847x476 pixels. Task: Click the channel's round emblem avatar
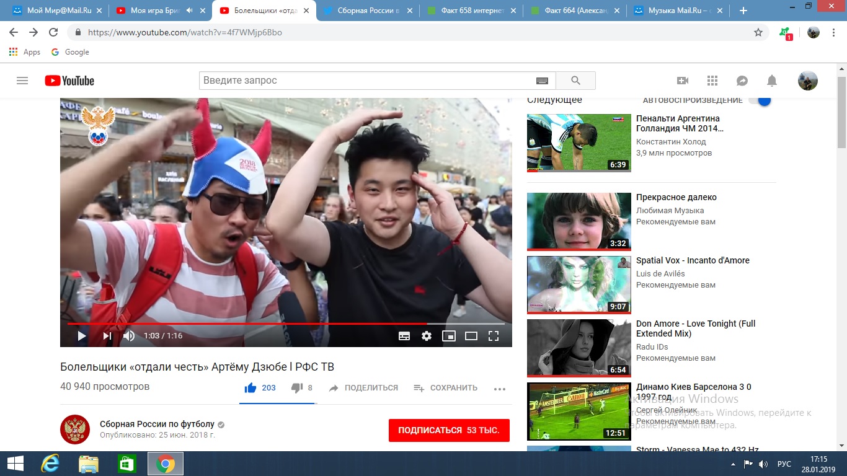(x=75, y=430)
